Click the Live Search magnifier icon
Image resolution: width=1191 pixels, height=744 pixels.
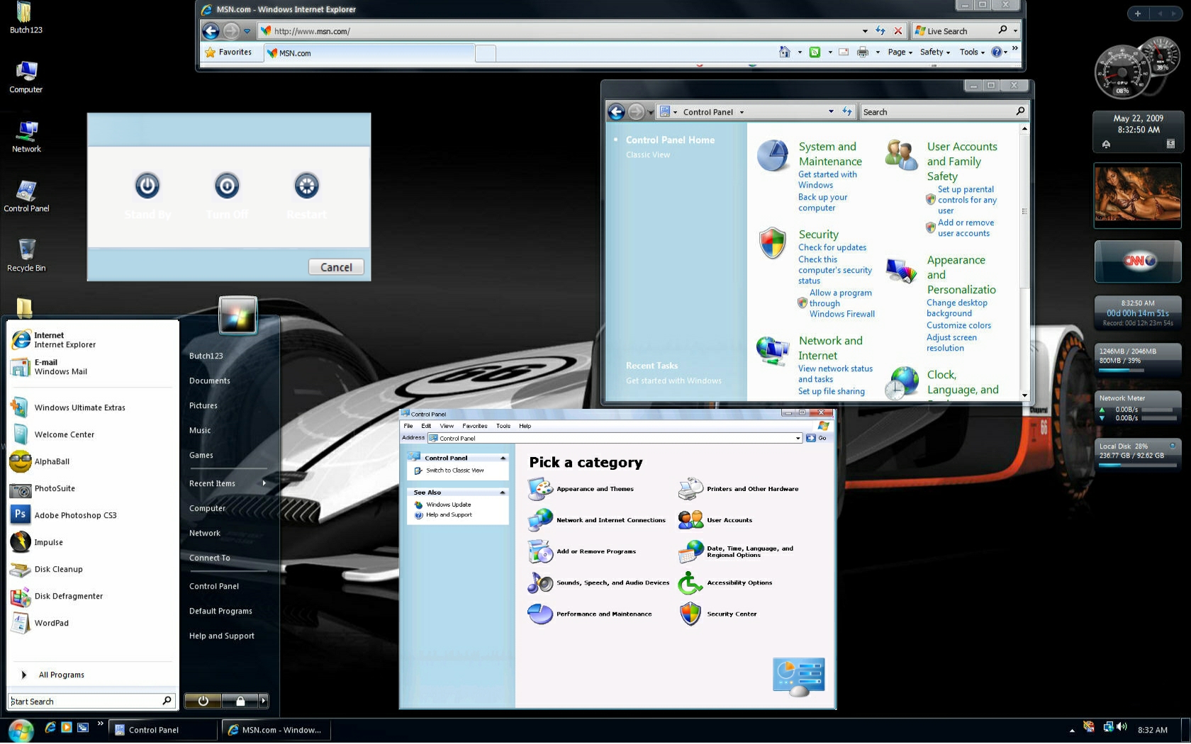pyautogui.click(x=1002, y=30)
